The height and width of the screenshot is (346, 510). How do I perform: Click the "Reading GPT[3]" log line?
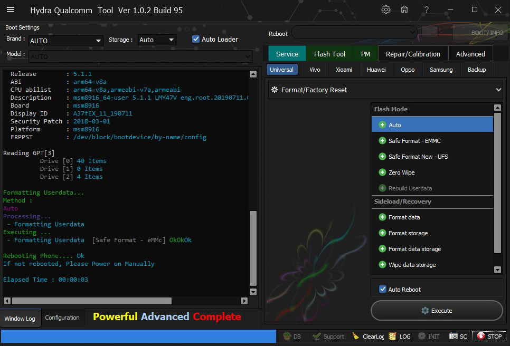tap(29, 153)
